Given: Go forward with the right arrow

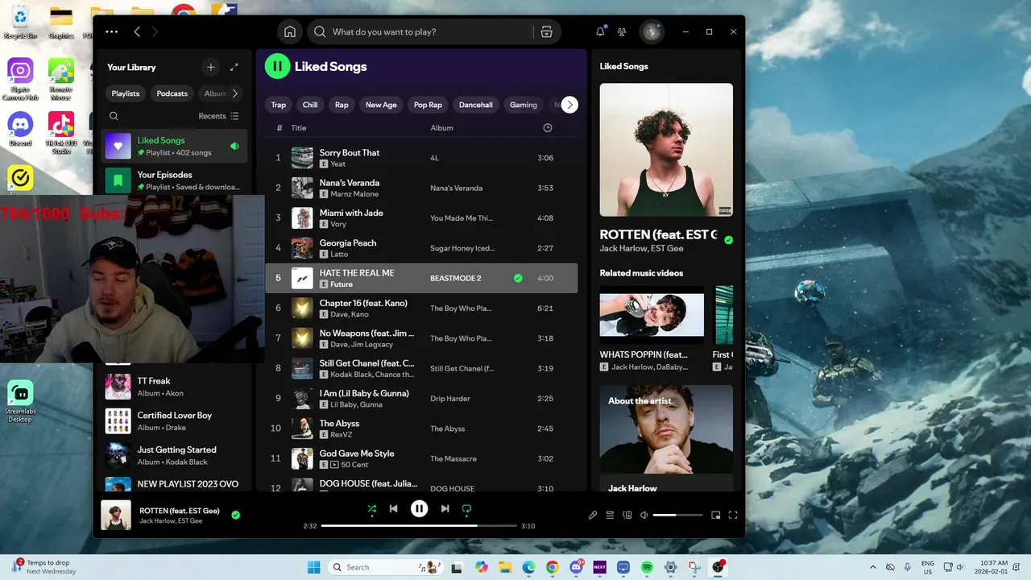Looking at the screenshot, I should coord(155,31).
